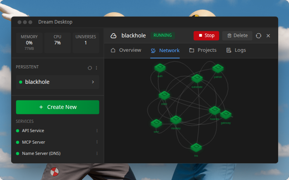Refresh the Persistent universes list
Image resolution: width=289 pixels, height=180 pixels.
coord(90,68)
